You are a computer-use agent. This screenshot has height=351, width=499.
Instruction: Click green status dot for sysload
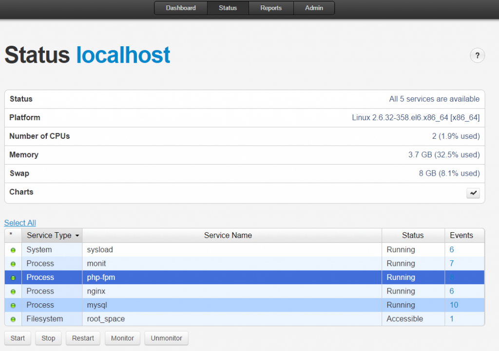pyautogui.click(x=13, y=250)
